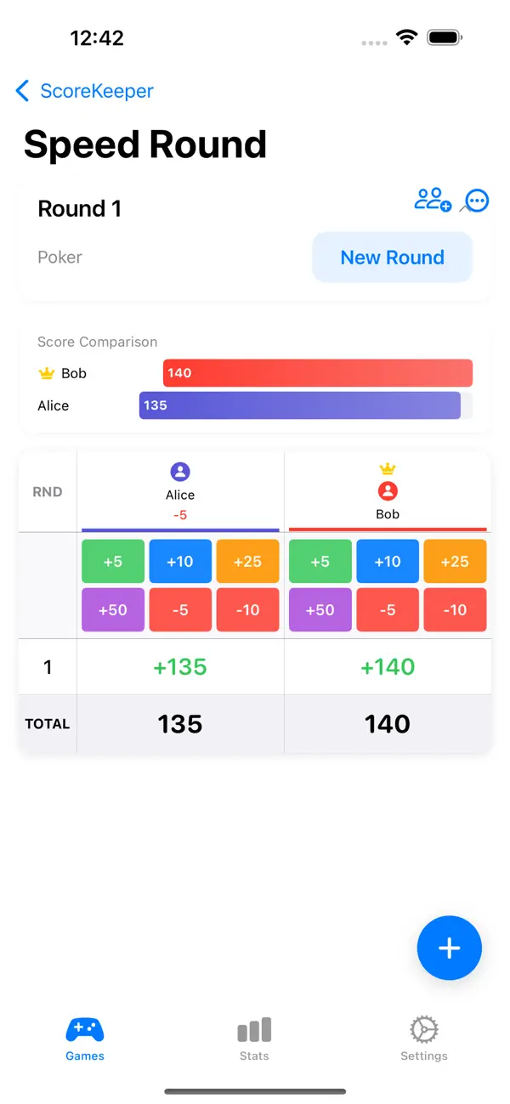This screenshot has height=1104, width=510.
Task: Subtract 10 from Alice's score
Action: 247,609
